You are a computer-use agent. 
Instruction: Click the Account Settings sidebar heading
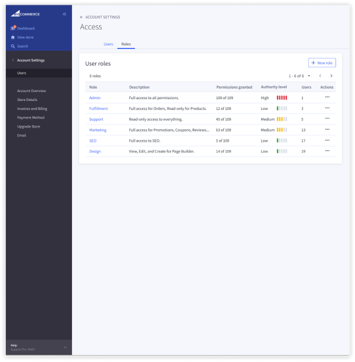click(x=31, y=60)
